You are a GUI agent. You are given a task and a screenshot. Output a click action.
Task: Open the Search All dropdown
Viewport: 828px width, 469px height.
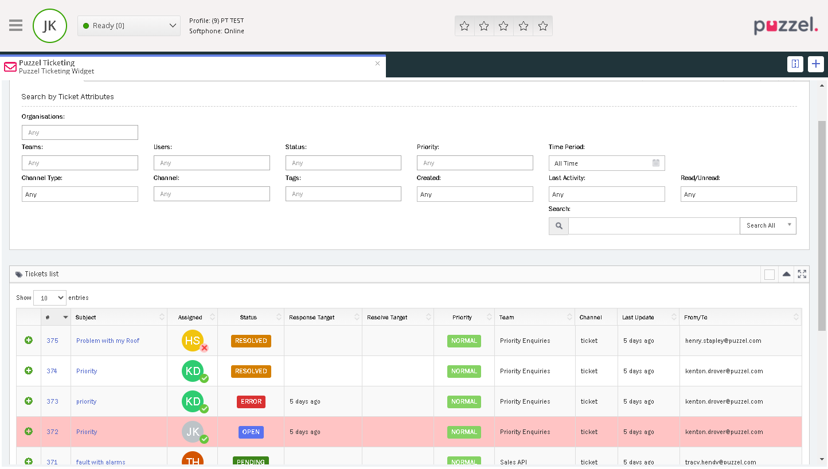pos(767,226)
